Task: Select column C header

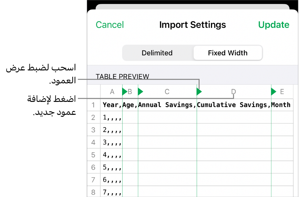Action: click(x=167, y=92)
